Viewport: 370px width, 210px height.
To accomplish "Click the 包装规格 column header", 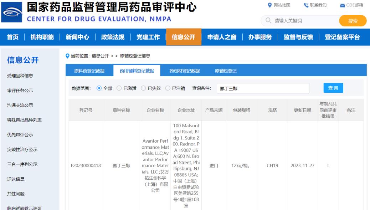I will 242,110.
